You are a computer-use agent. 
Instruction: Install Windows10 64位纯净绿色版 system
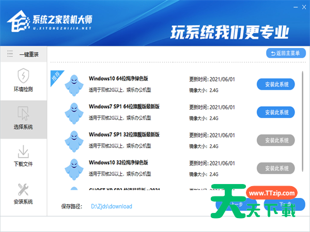(276, 85)
